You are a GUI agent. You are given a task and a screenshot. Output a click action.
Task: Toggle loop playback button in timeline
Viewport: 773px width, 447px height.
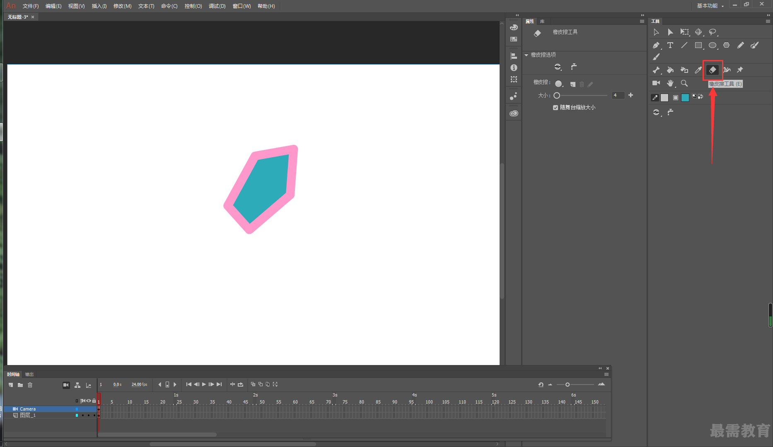[240, 385]
